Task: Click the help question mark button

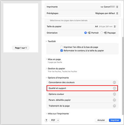Action: (x=46, y=120)
